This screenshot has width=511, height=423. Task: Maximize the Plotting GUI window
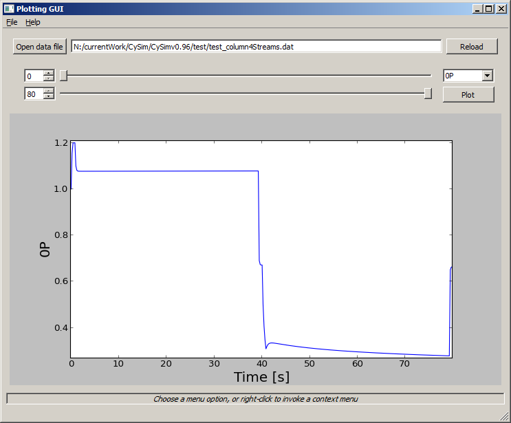[x=489, y=9]
